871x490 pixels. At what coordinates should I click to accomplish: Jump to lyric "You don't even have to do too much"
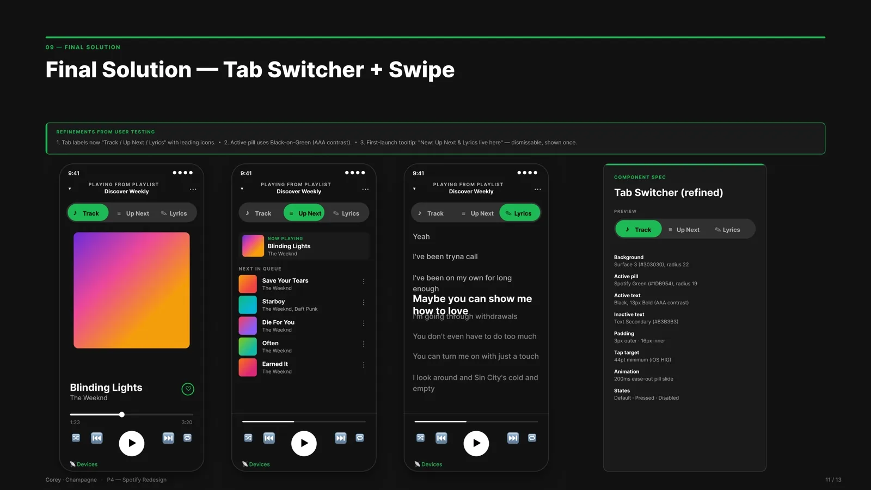[475, 336]
